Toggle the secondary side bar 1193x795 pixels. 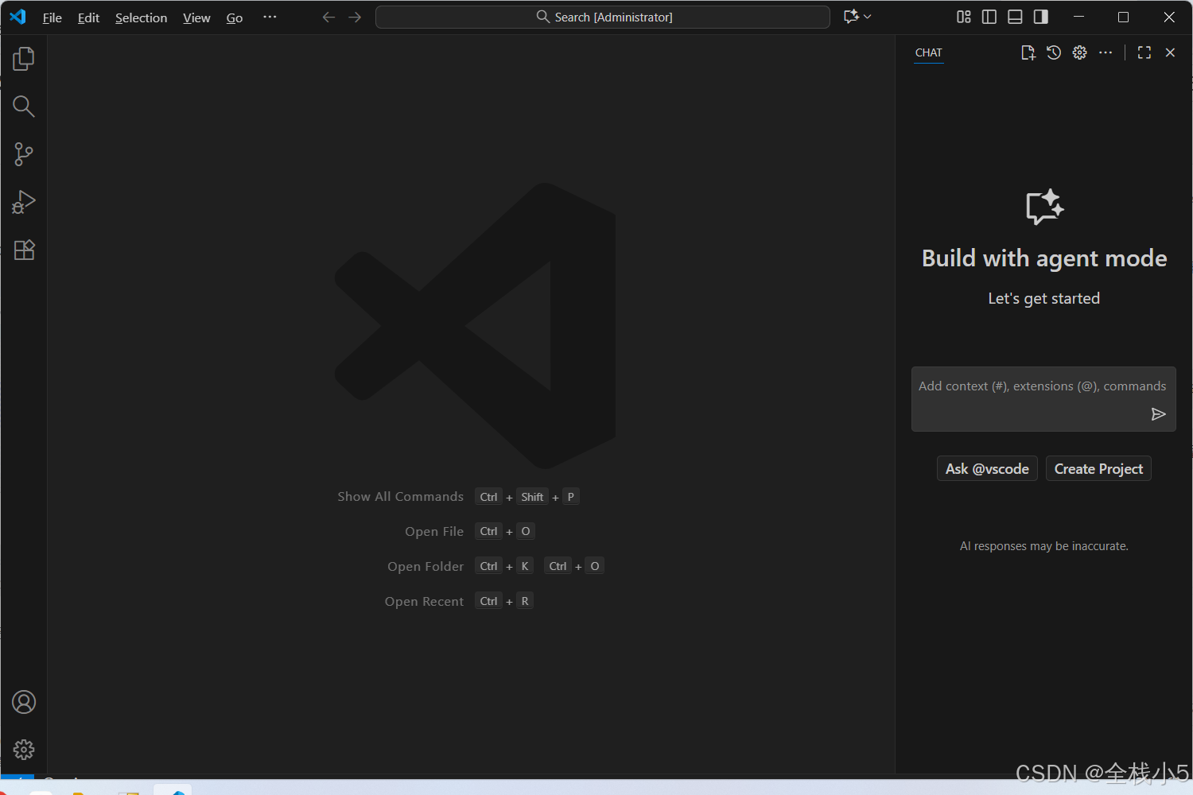(x=1040, y=17)
